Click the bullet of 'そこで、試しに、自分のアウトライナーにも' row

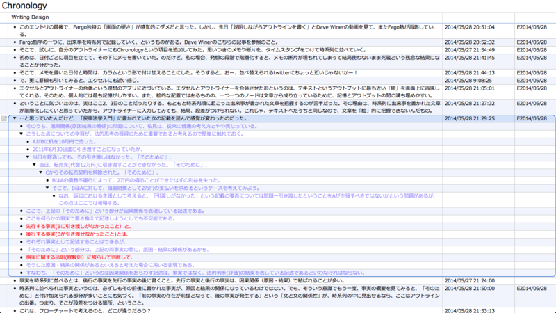(15, 50)
